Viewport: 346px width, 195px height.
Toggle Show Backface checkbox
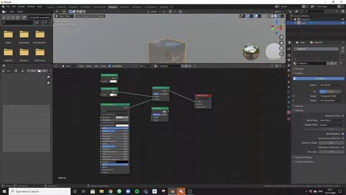coord(343,134)
